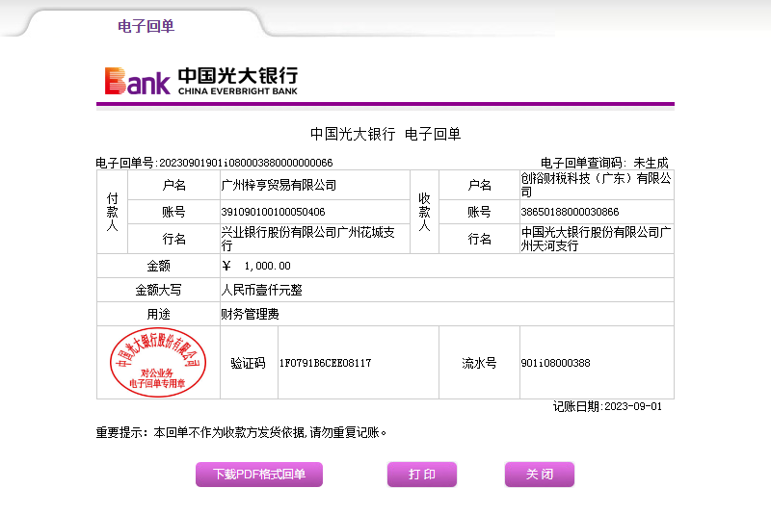Select payee bank 中国光大银行 广州天河支行 cell
Image resolution: width=771 pixels, height=514 pixels.
pos(596,239)
